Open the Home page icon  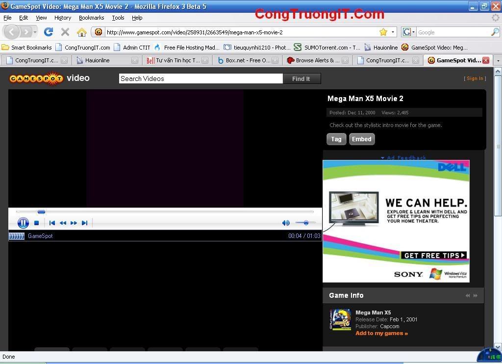tap(82, 32)
